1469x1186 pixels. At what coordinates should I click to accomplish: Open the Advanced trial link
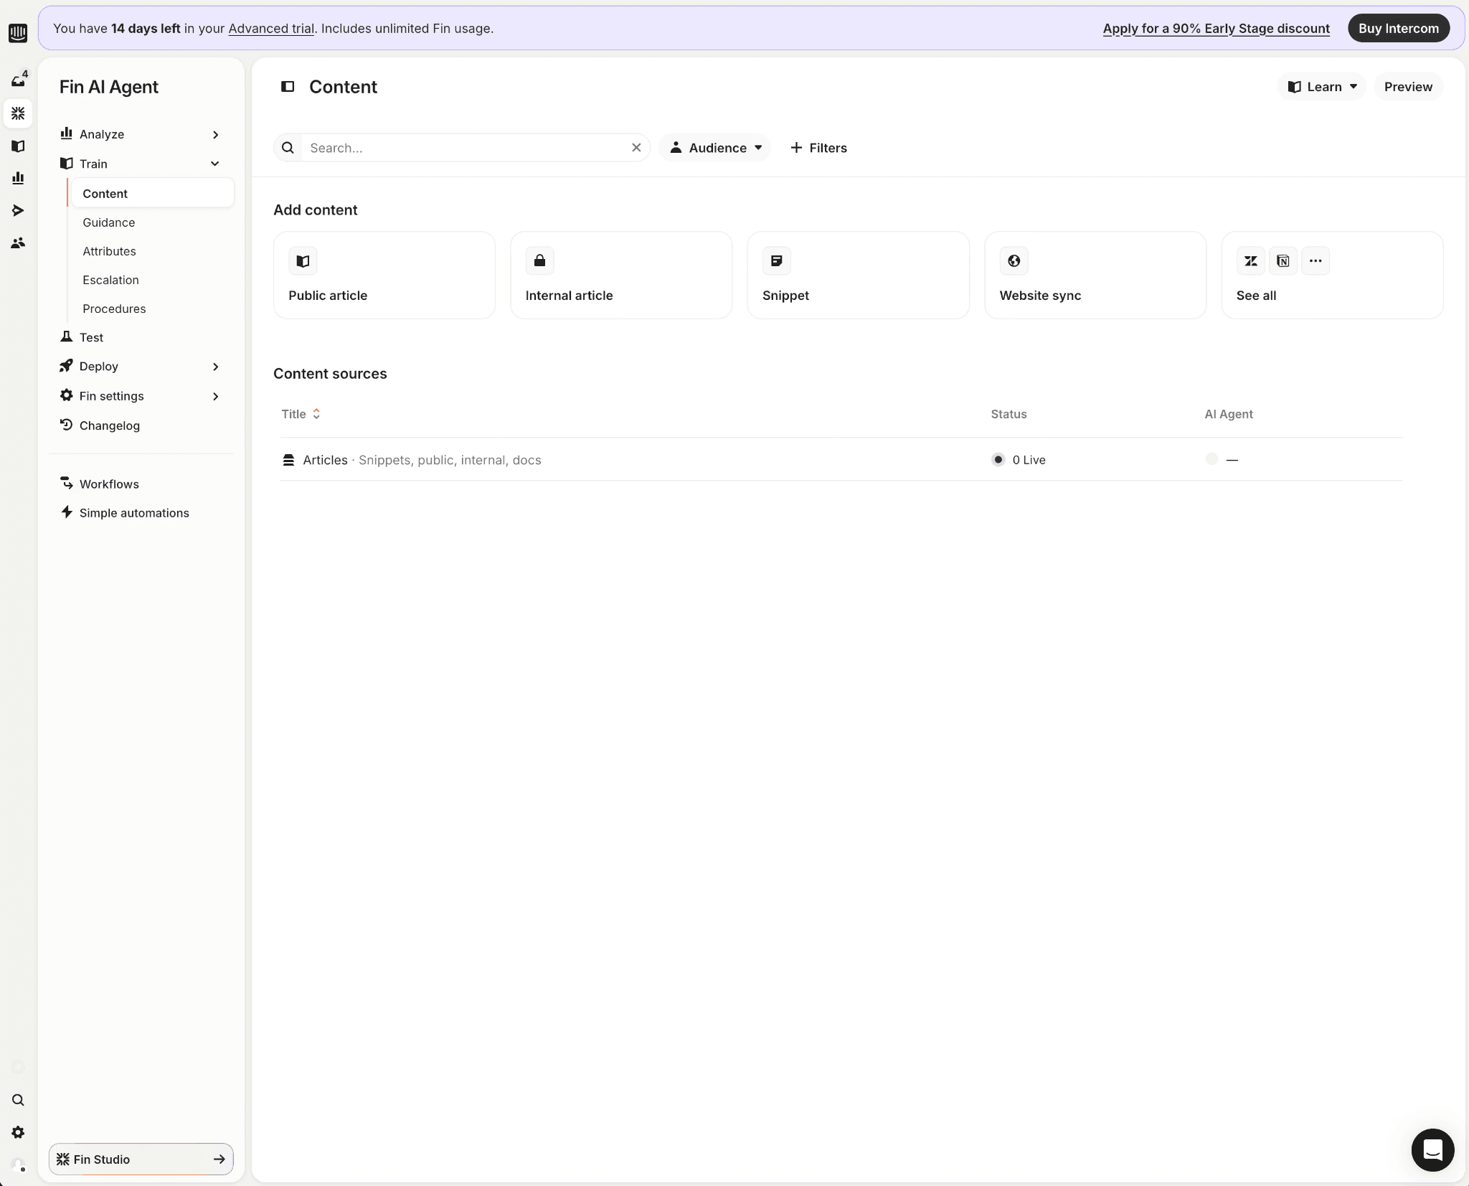[x=271, y=29]
